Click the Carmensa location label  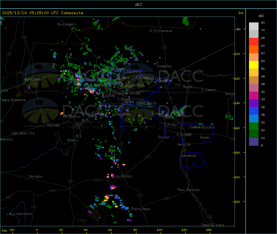(188, 156)
